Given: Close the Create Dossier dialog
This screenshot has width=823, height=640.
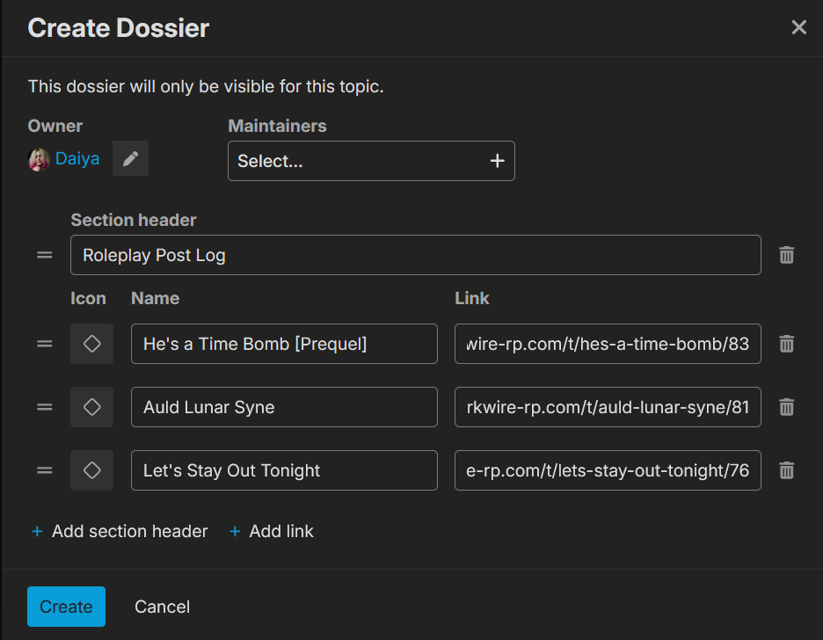Looking at the screenshot, I should (798, 27).
